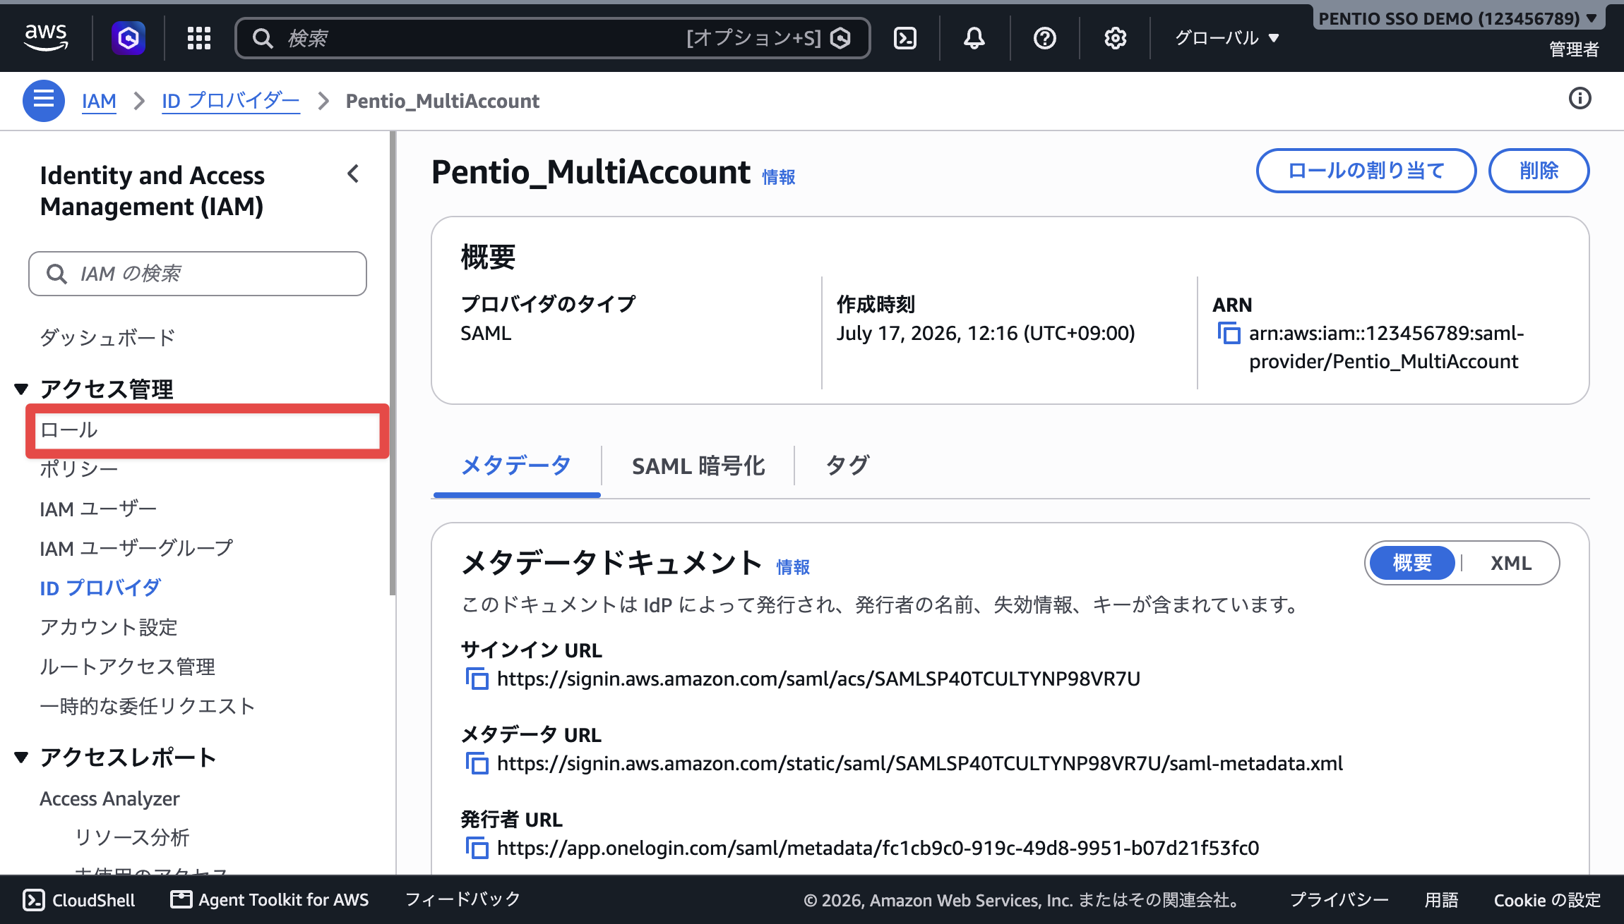Click the purple Amazon Q hexagon icon
The height and width of the screenshot is (924, 1624).
(129, 37)
